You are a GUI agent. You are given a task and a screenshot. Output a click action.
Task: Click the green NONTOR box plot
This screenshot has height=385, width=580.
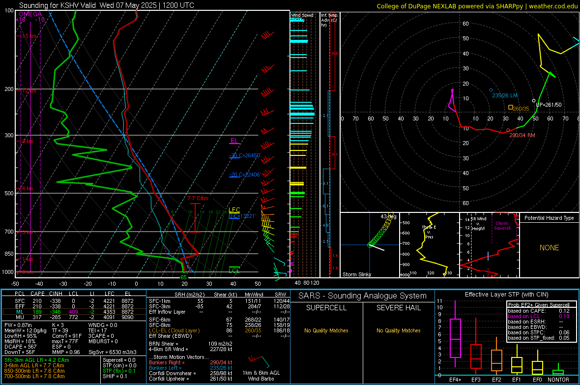[x=558, y=370]
